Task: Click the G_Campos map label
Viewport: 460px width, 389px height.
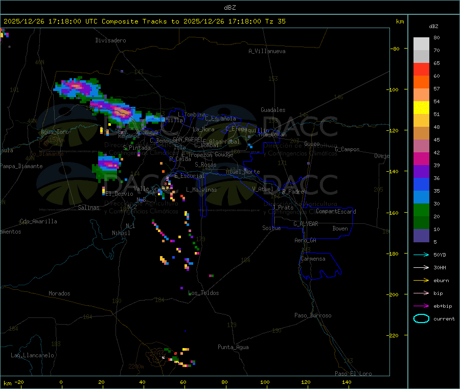Action: pos(347,149)
